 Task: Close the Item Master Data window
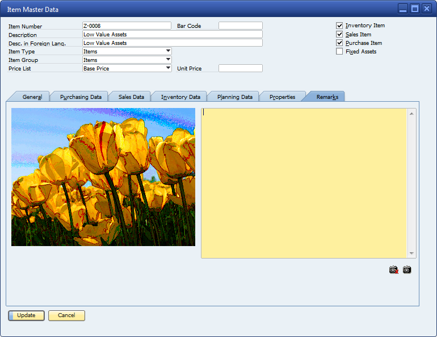pos(427,9)
